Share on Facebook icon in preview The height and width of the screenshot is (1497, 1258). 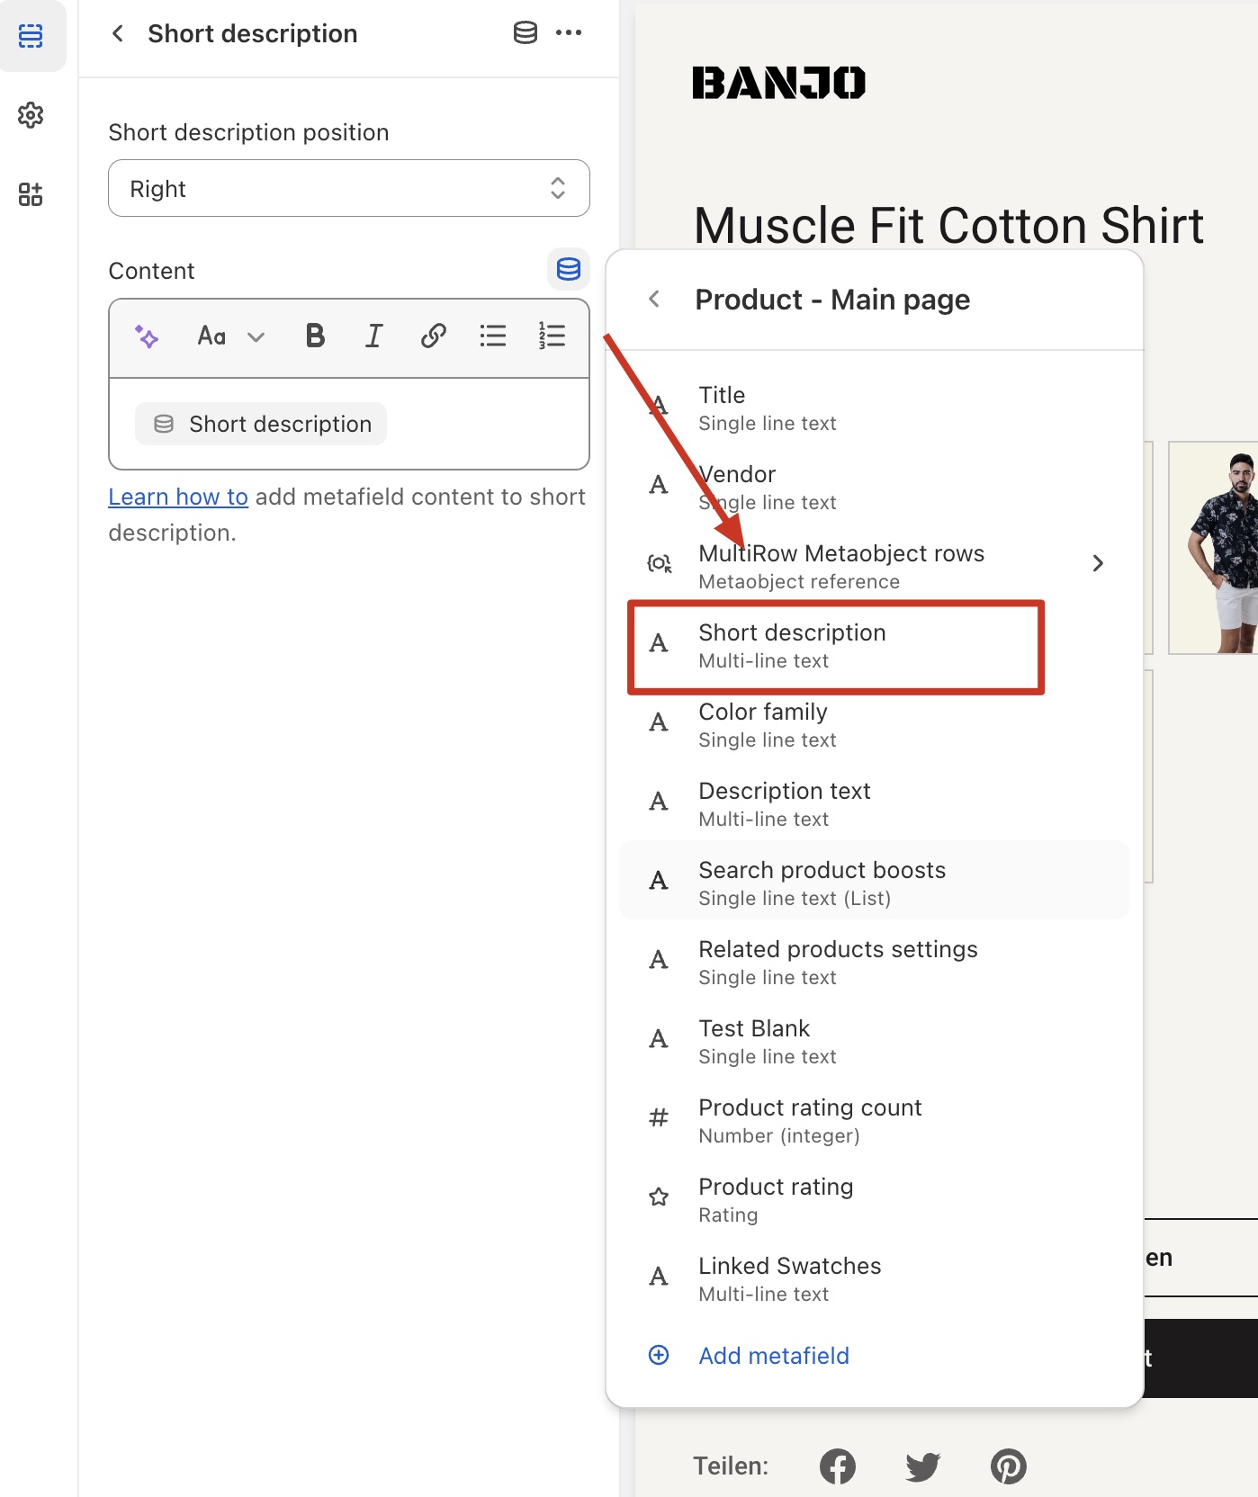coord(838,1466)
